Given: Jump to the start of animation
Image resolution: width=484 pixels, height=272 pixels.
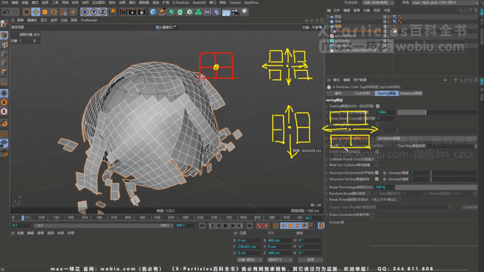Looking at the screenshot, I should click(202, 226).
